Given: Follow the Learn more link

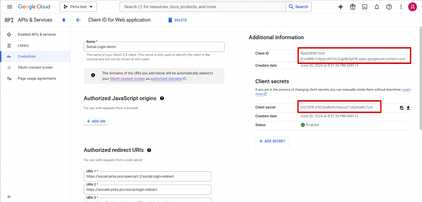Looking at the screenshot, I should point(406,90).
